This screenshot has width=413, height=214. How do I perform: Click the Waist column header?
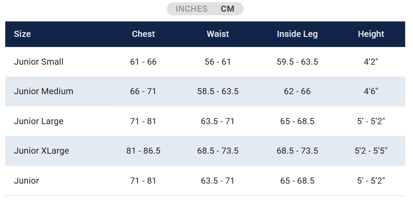(218, 34)
